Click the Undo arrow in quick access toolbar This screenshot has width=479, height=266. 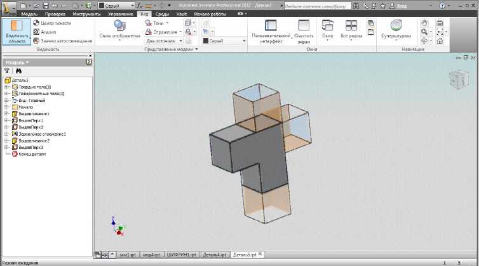pyautogui.click(x=55, y=6)
